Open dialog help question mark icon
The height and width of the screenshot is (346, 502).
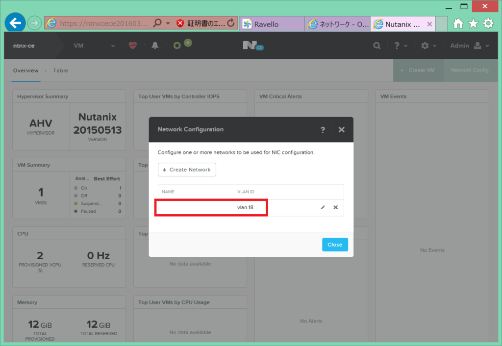(323, 130)
